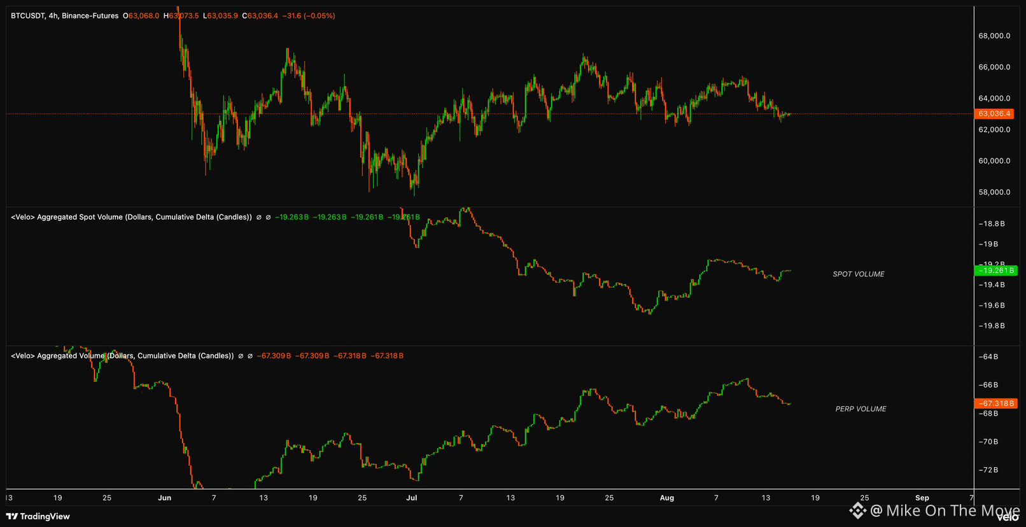The width and height of the screenshot is (1026, 527).
Task: Click the close value C63,036.4 in legend
Action: (260, 16)
